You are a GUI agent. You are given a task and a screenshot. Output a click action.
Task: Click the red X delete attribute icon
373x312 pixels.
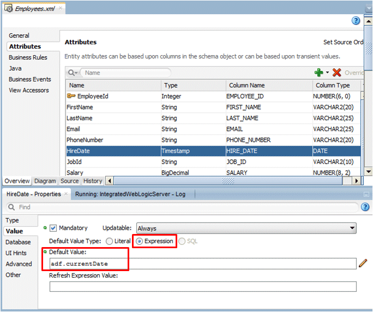click(336, 73)
